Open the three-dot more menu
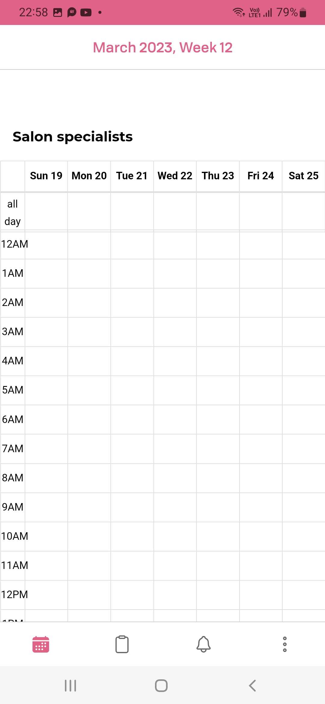 point(285,644)
